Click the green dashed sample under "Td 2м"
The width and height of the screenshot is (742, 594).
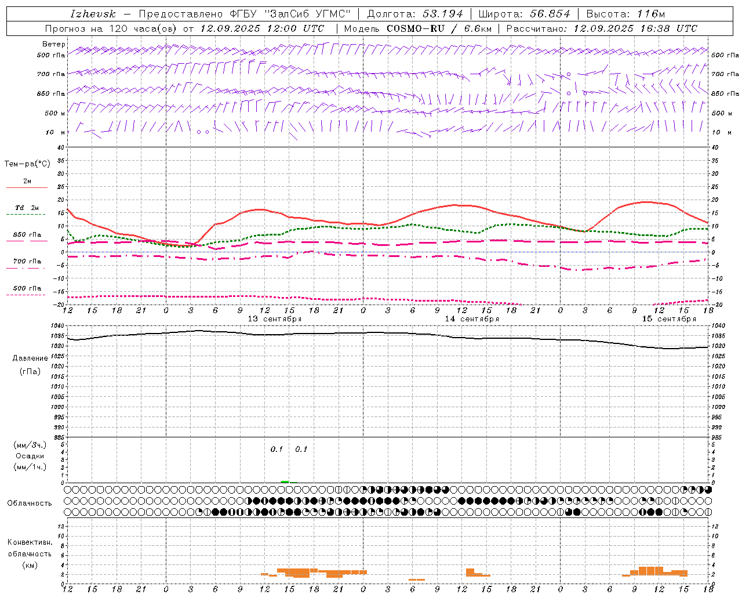tap(26, 215)
